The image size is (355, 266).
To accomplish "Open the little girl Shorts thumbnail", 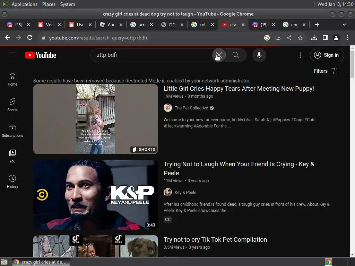I will (96, 119).
